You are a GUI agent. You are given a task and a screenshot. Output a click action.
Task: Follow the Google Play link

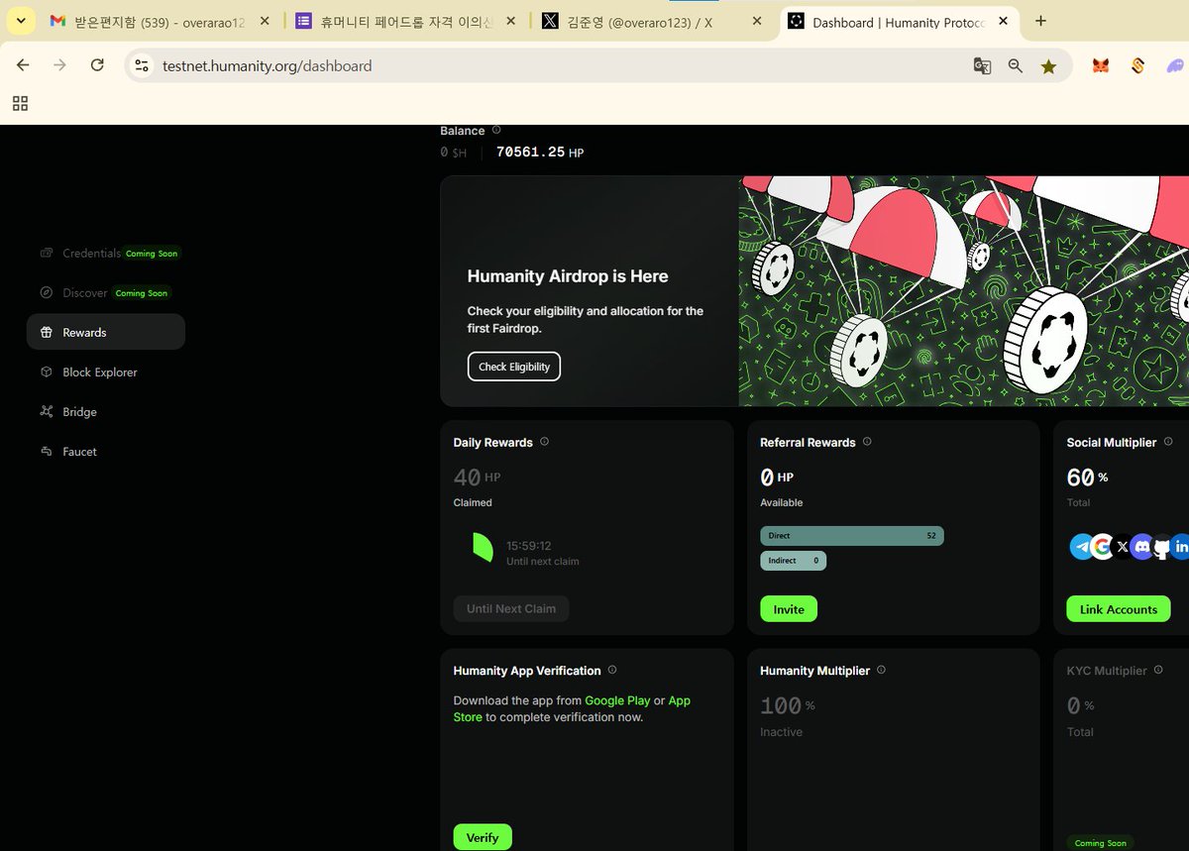[x=617, y=700]
